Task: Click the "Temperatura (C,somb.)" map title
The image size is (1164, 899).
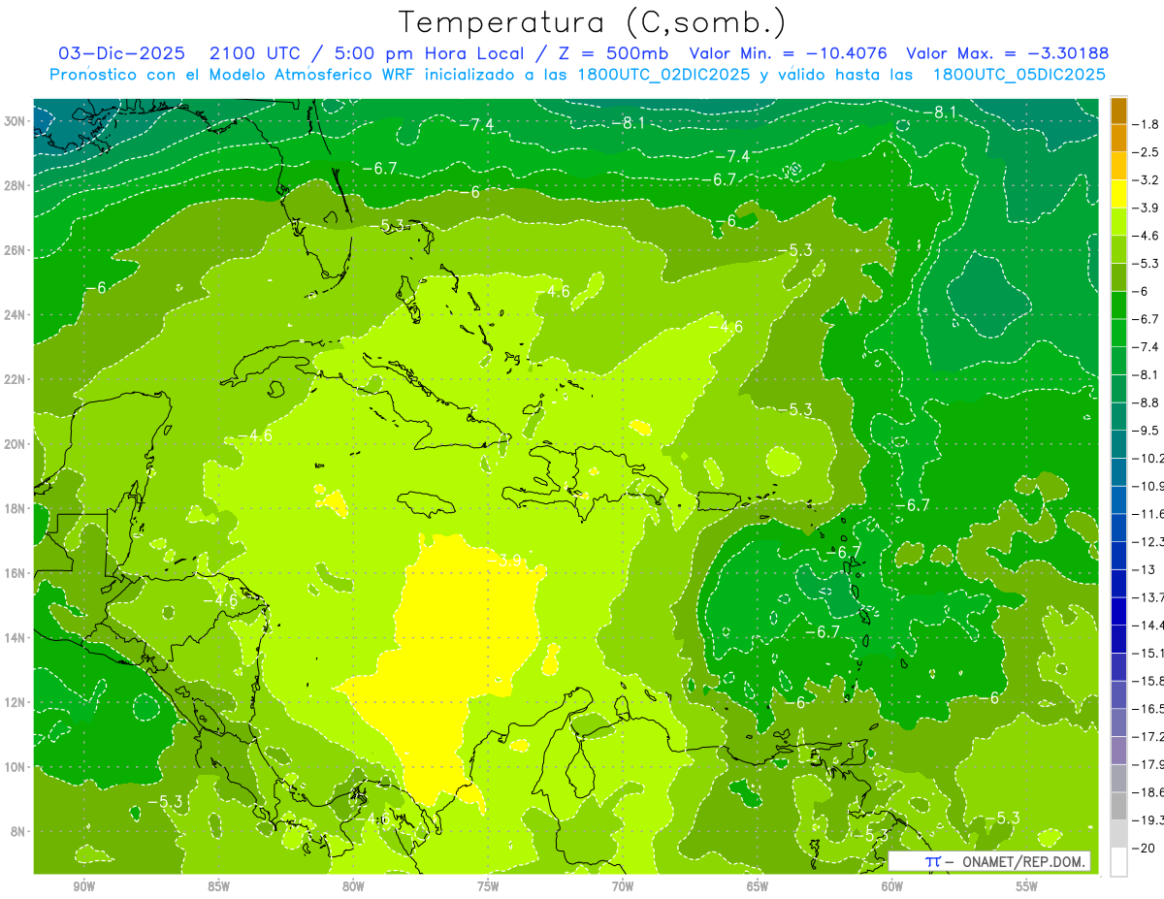Action: 592,23
